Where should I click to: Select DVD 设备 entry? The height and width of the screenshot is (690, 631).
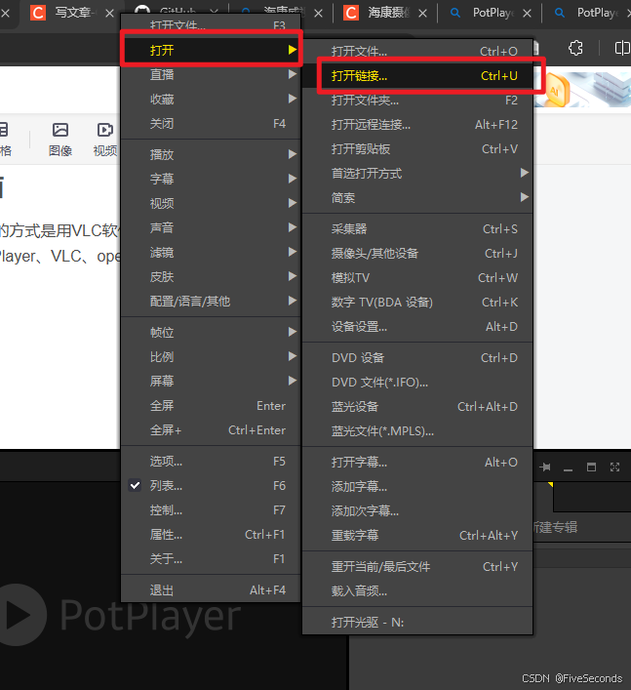coord(417,358)
